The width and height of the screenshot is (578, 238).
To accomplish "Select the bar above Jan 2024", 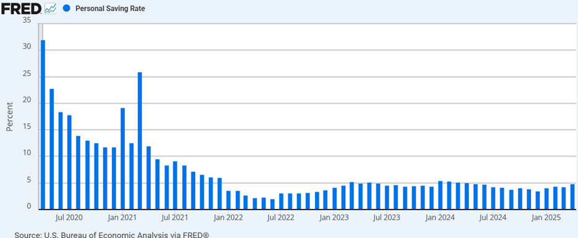I will click(x=440, y=195).
